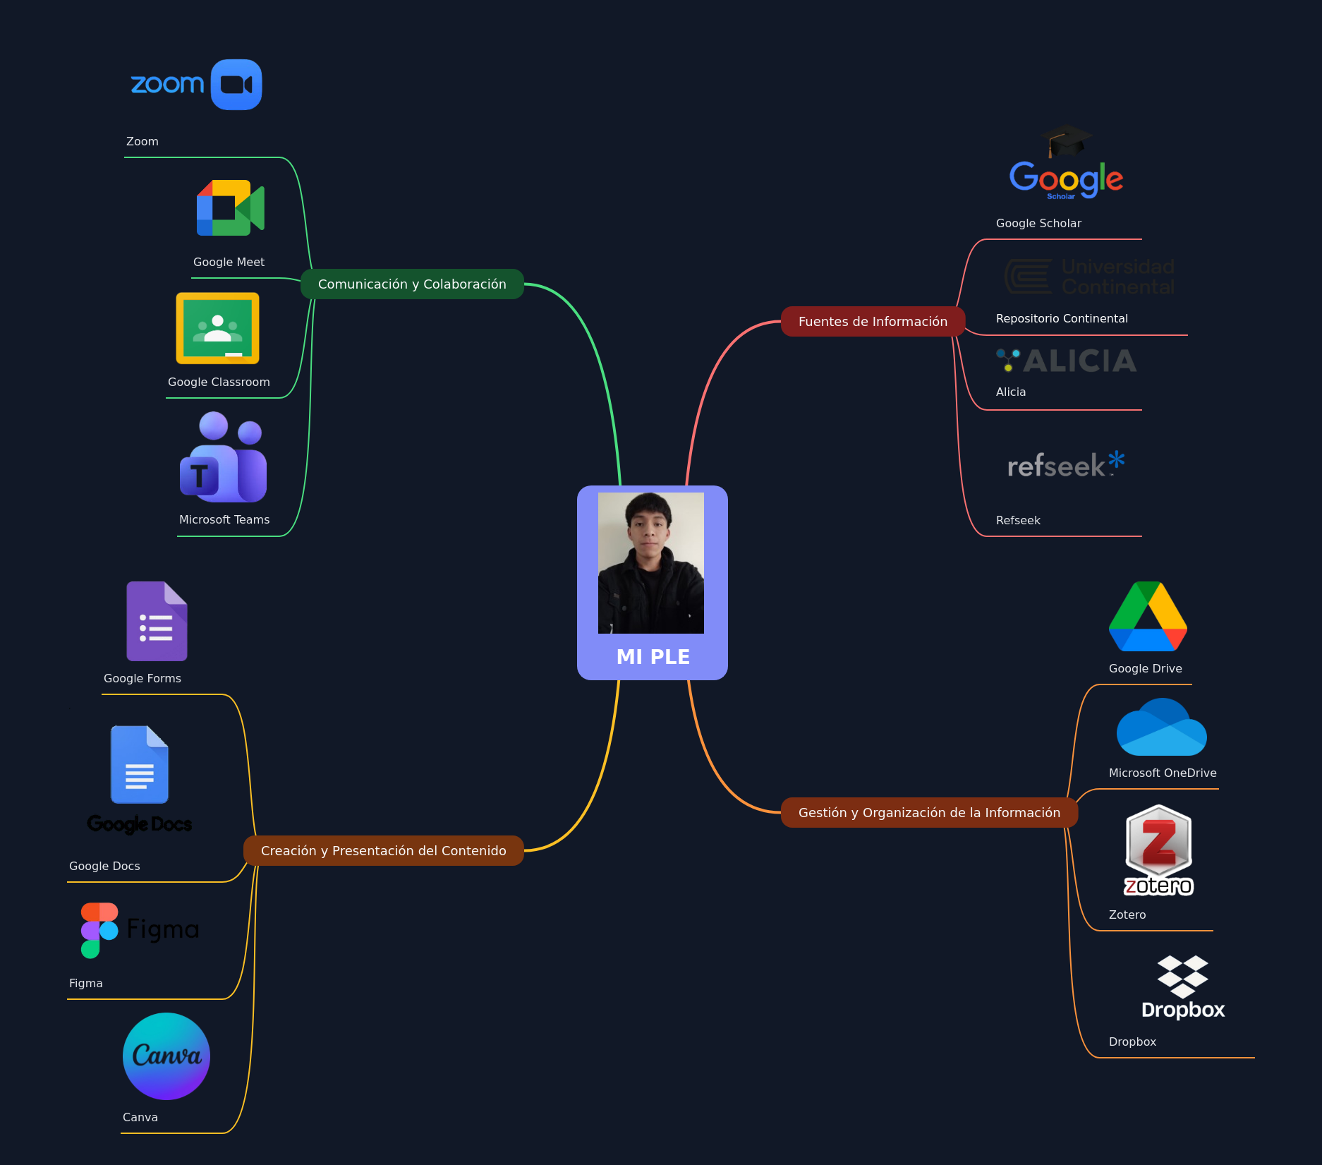Click the Zotero caption label

(x=1127, y=915)
